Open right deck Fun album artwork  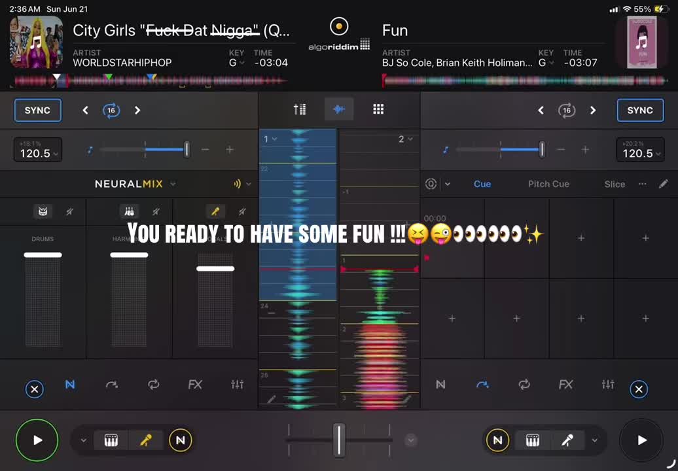click(641, 42)
